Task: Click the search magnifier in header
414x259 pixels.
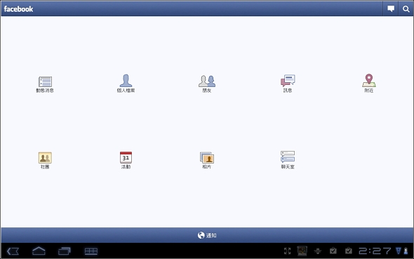Action: coord(406,9)
